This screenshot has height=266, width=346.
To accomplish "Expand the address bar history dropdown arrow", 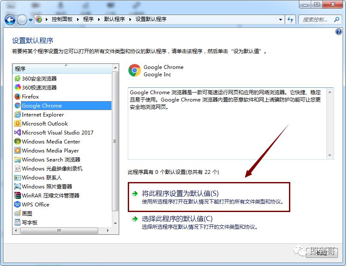I will click(x=280, y=20).
